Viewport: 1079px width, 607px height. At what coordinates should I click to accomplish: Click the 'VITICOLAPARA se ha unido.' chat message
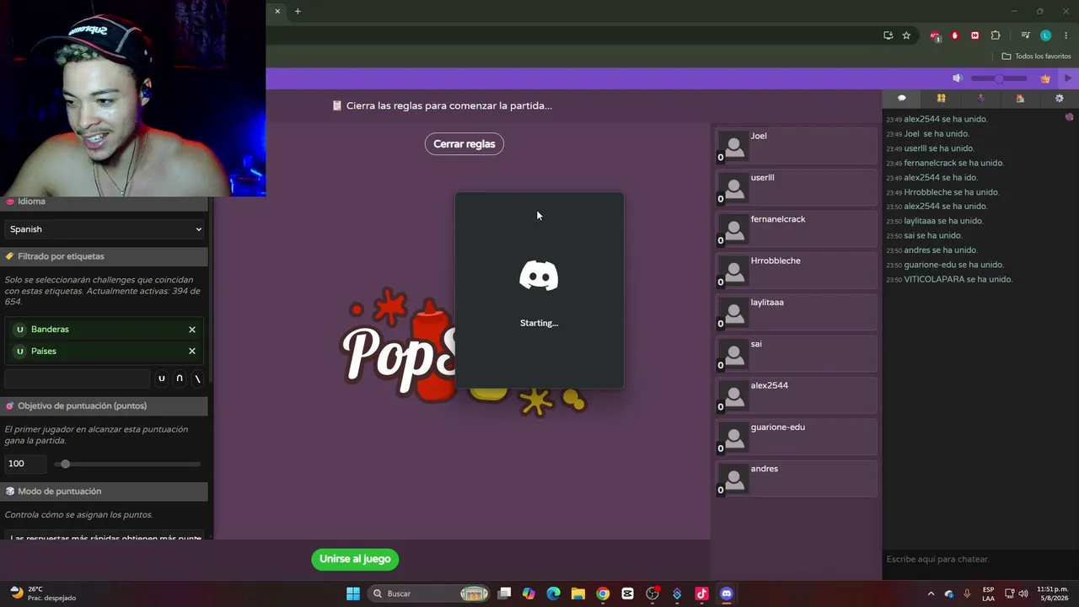point(958,279)
